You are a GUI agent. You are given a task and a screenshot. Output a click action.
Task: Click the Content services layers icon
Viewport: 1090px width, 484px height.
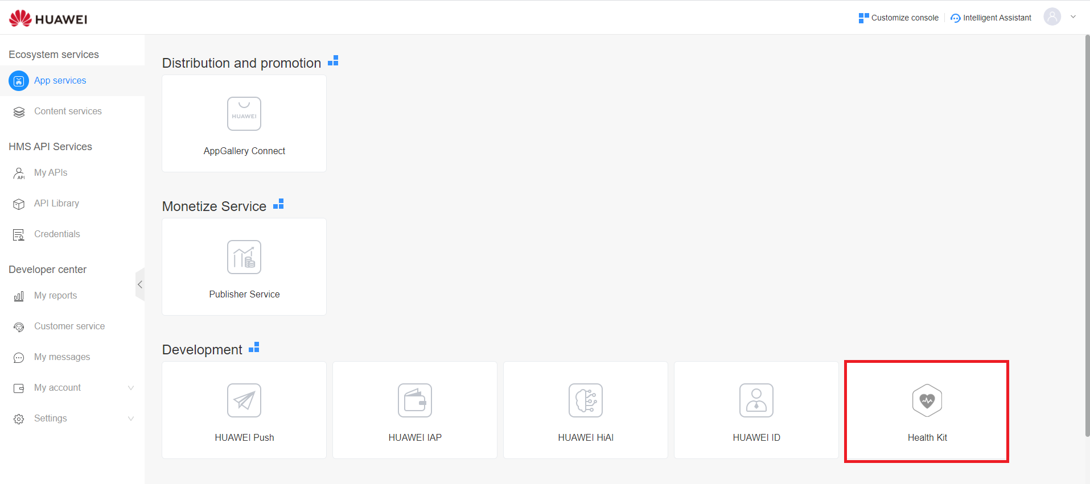(x=19, y=112)
